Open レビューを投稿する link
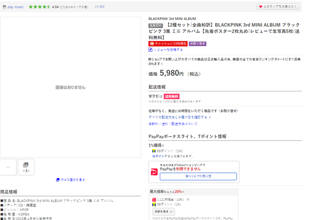 (x=168, y=49)
